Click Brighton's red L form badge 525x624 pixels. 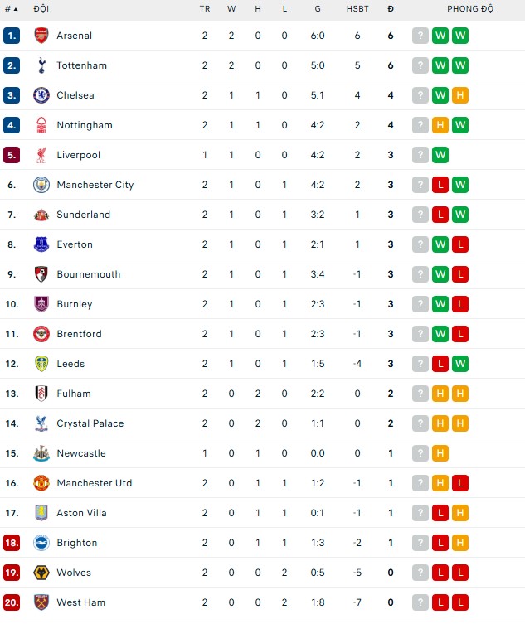click(440, 543)
